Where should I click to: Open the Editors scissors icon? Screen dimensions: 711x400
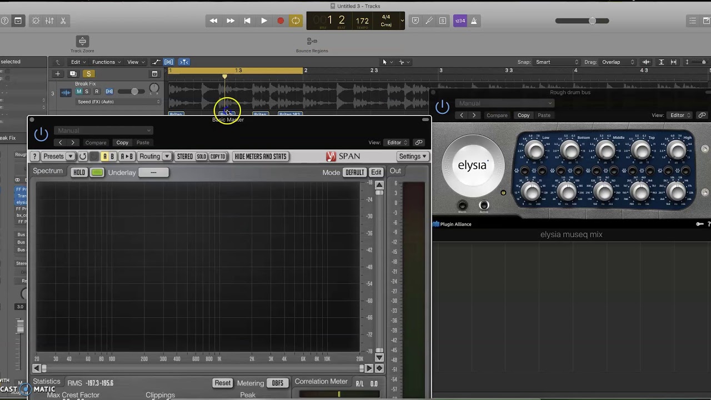click(x=63, y=21)
